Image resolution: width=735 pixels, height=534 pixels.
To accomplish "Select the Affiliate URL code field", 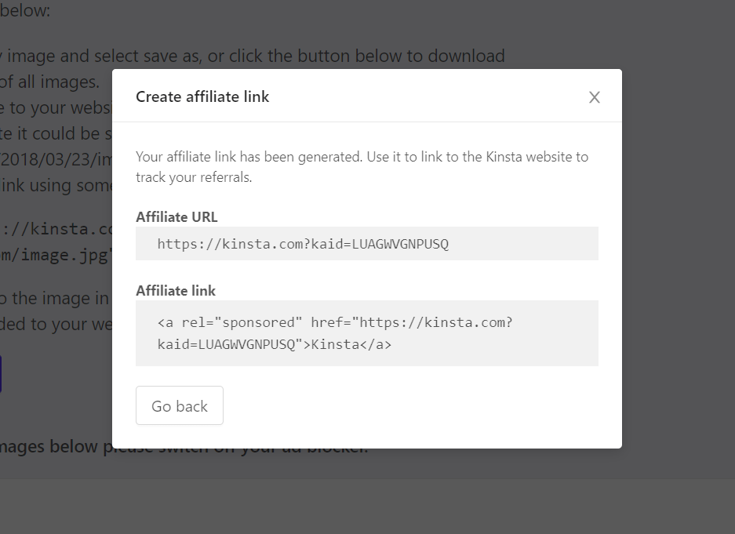I will point(367,244).
